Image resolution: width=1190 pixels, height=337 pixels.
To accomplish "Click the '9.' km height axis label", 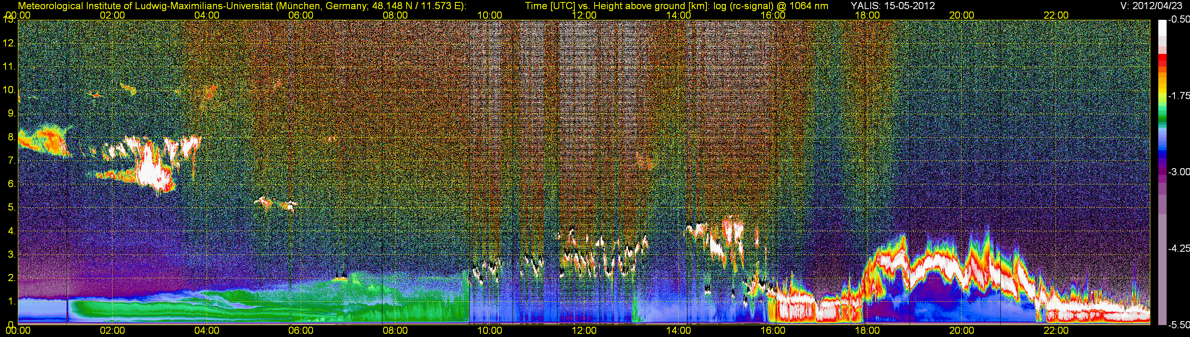I will point(12,113).
